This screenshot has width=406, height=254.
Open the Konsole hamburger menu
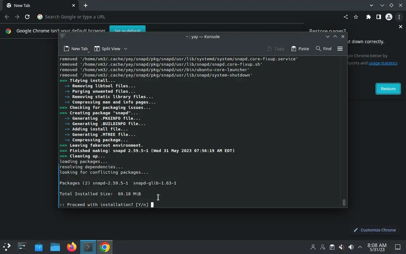[340, 49]
